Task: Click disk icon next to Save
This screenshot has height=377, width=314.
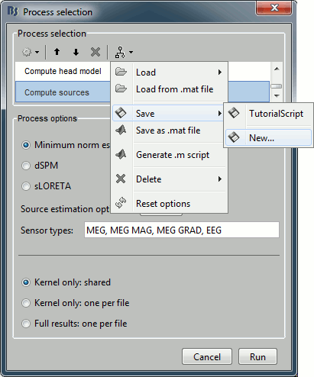Action: tap(121, 113)
